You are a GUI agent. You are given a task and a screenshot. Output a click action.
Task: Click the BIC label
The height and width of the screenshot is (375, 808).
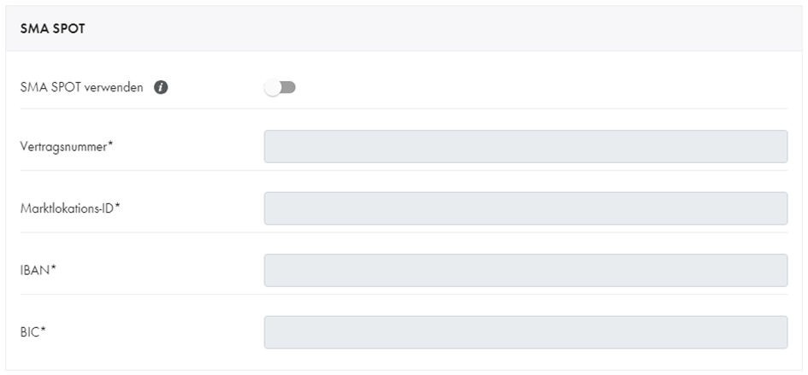coord(30,332)
